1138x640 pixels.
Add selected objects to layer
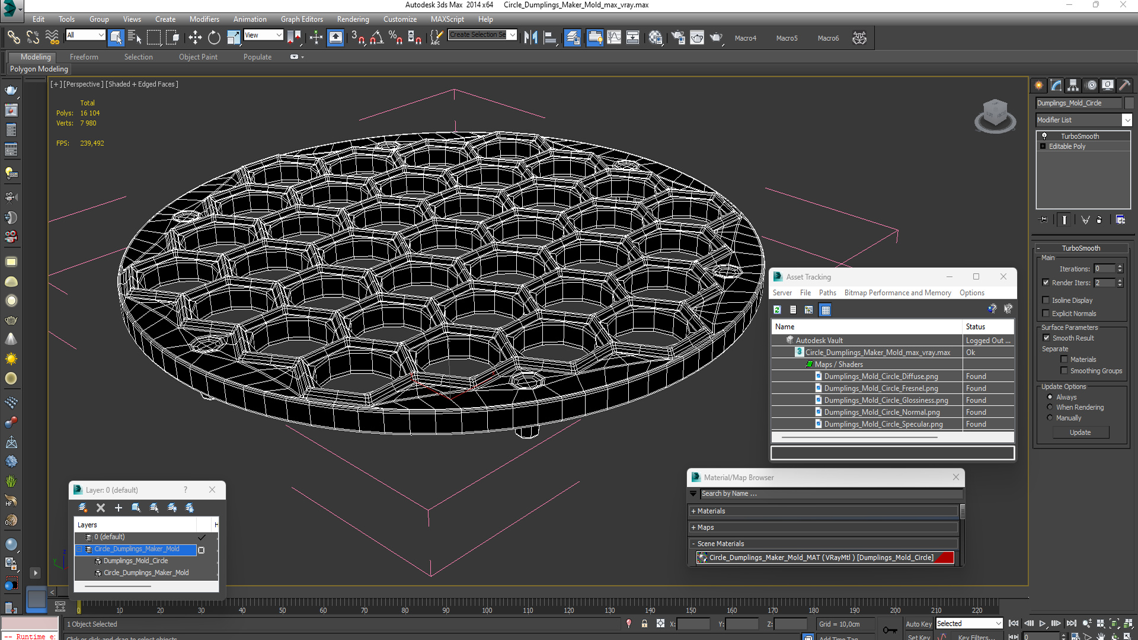point(119,508)
